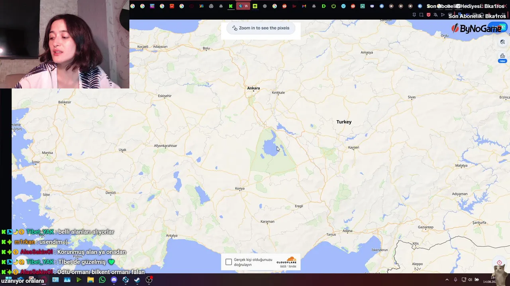Click the Manisa city label
The image size is (510, 286).
47,153
